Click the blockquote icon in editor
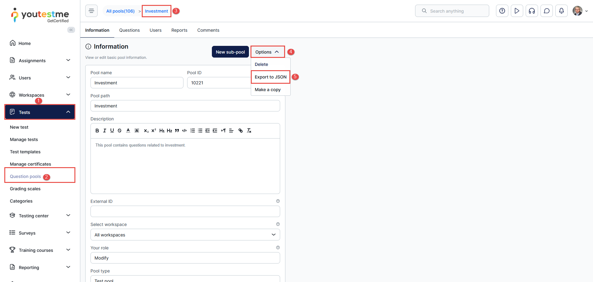 click(x=177, y=131)
